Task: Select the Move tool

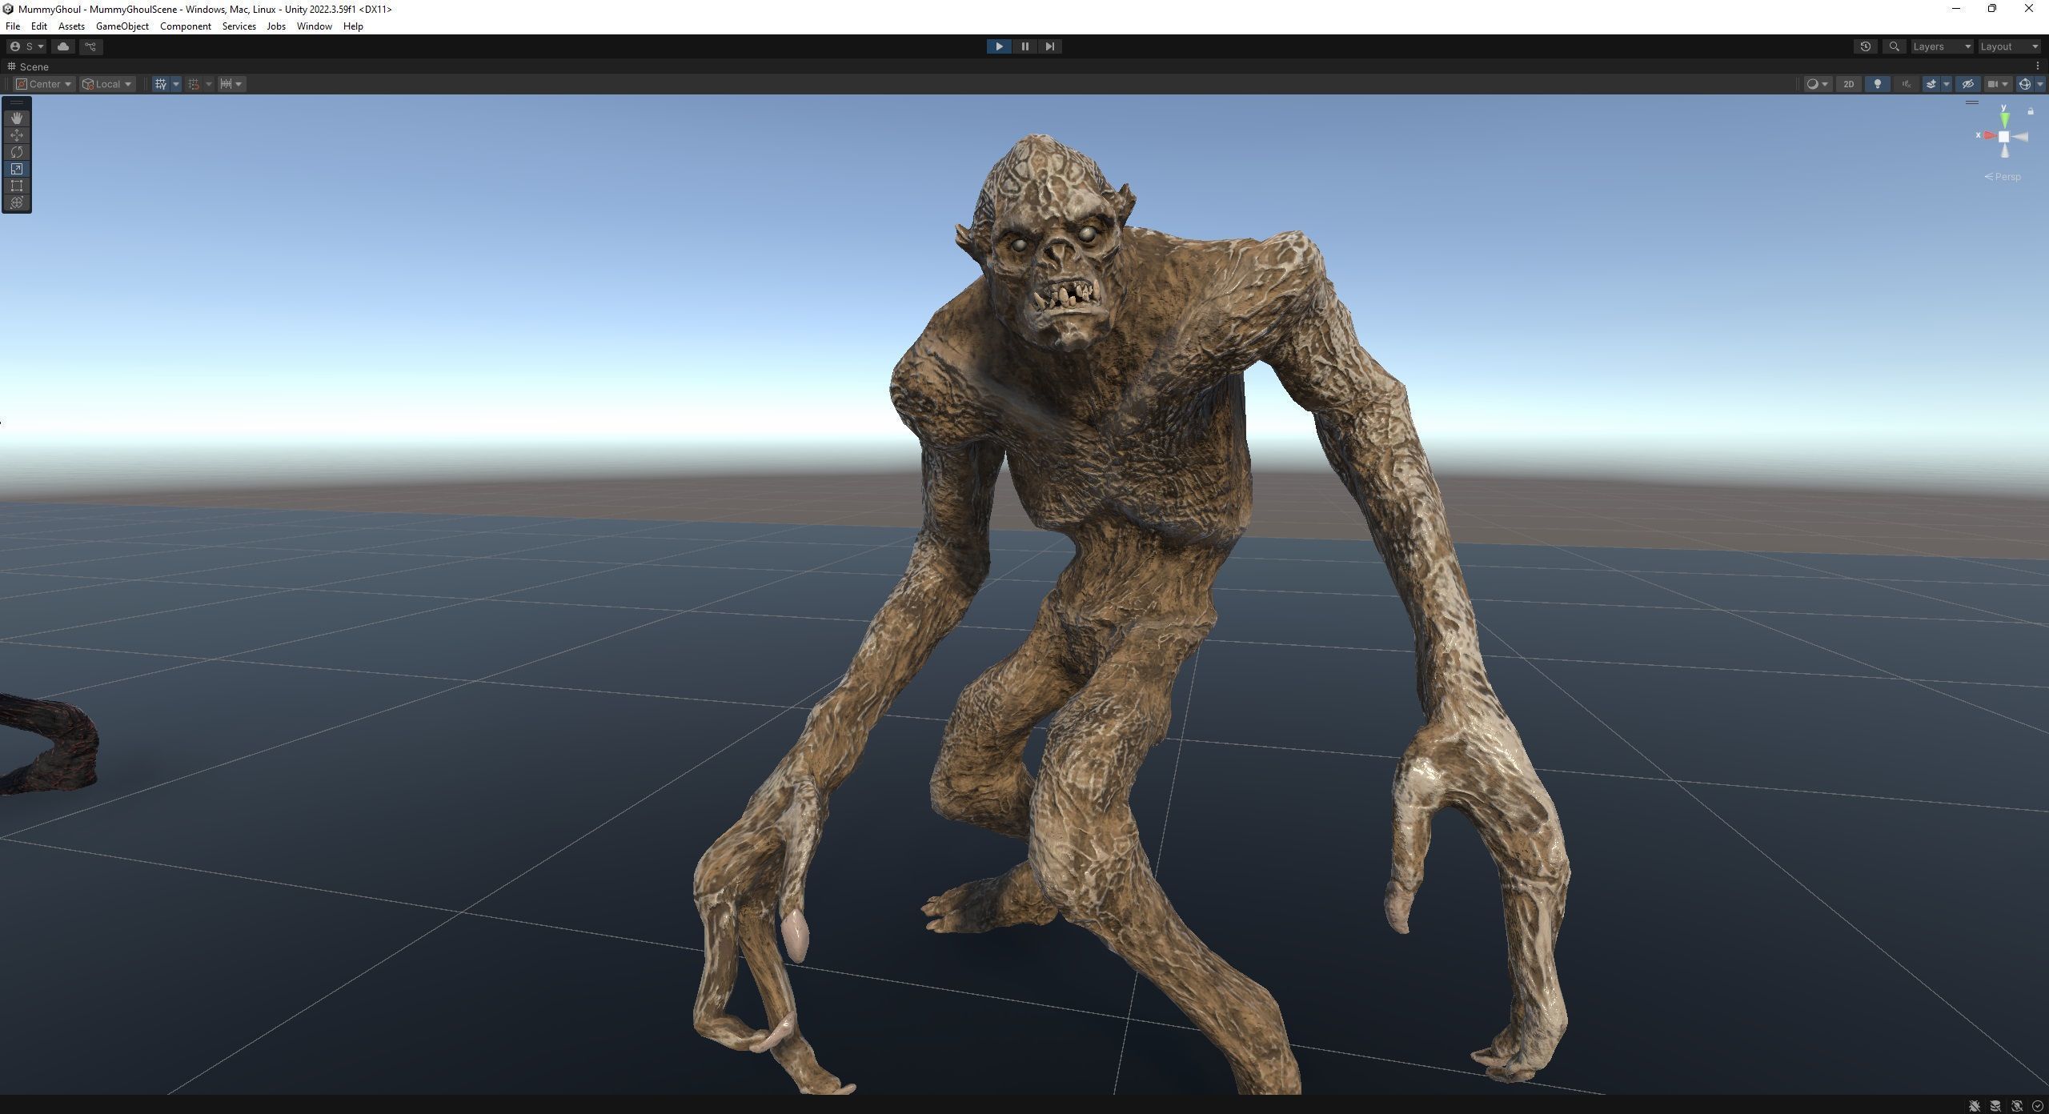Action: (17, 135)
